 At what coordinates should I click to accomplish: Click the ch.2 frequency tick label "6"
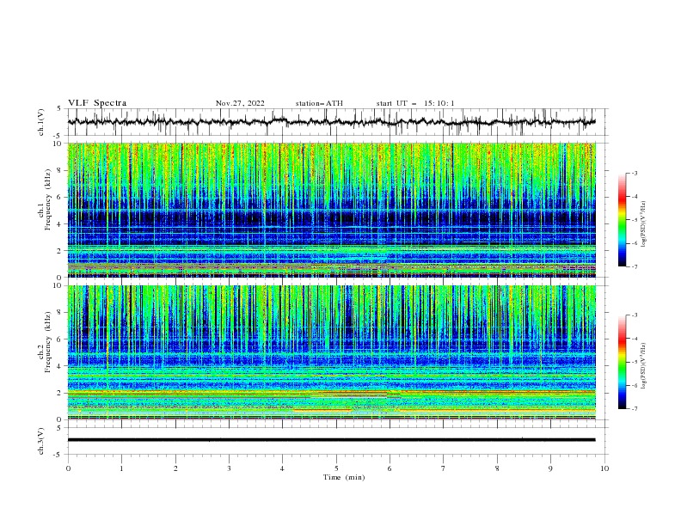coord(59,339)
